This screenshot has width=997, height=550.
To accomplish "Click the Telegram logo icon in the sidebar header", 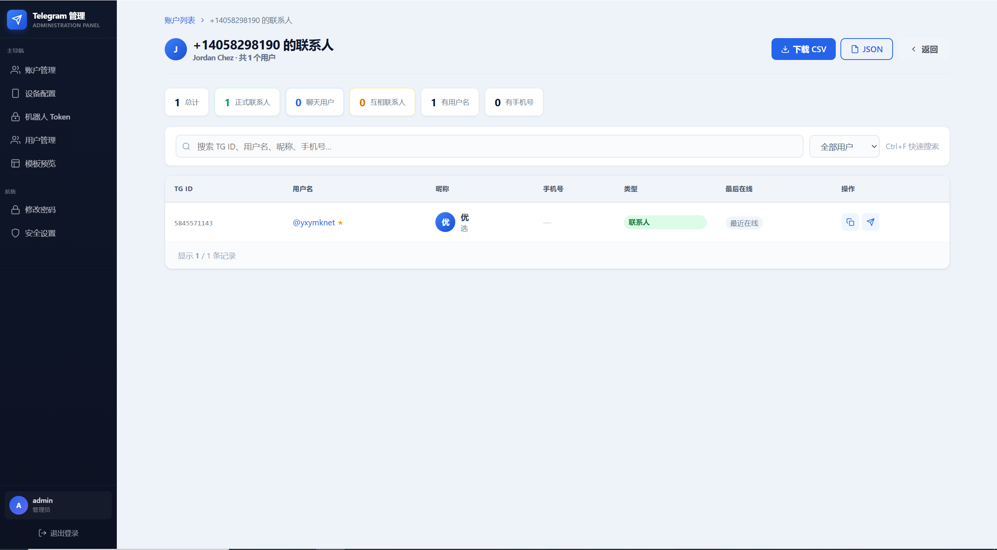I will coord(17,19).
